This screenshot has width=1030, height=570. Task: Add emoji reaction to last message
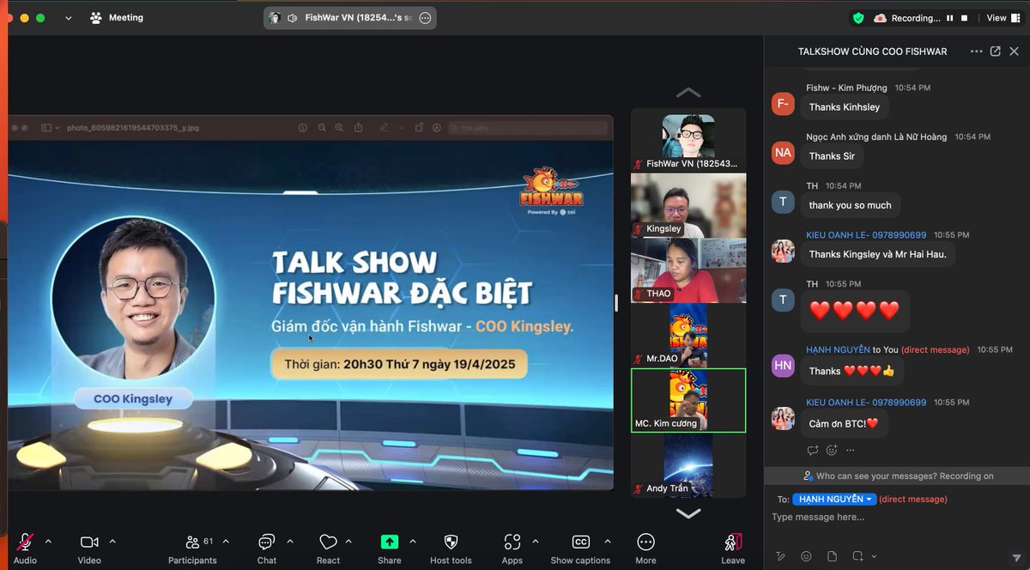[832, 450]
